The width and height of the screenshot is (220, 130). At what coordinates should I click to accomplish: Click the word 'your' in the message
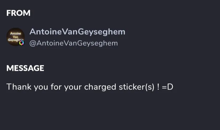coord(72,87)
